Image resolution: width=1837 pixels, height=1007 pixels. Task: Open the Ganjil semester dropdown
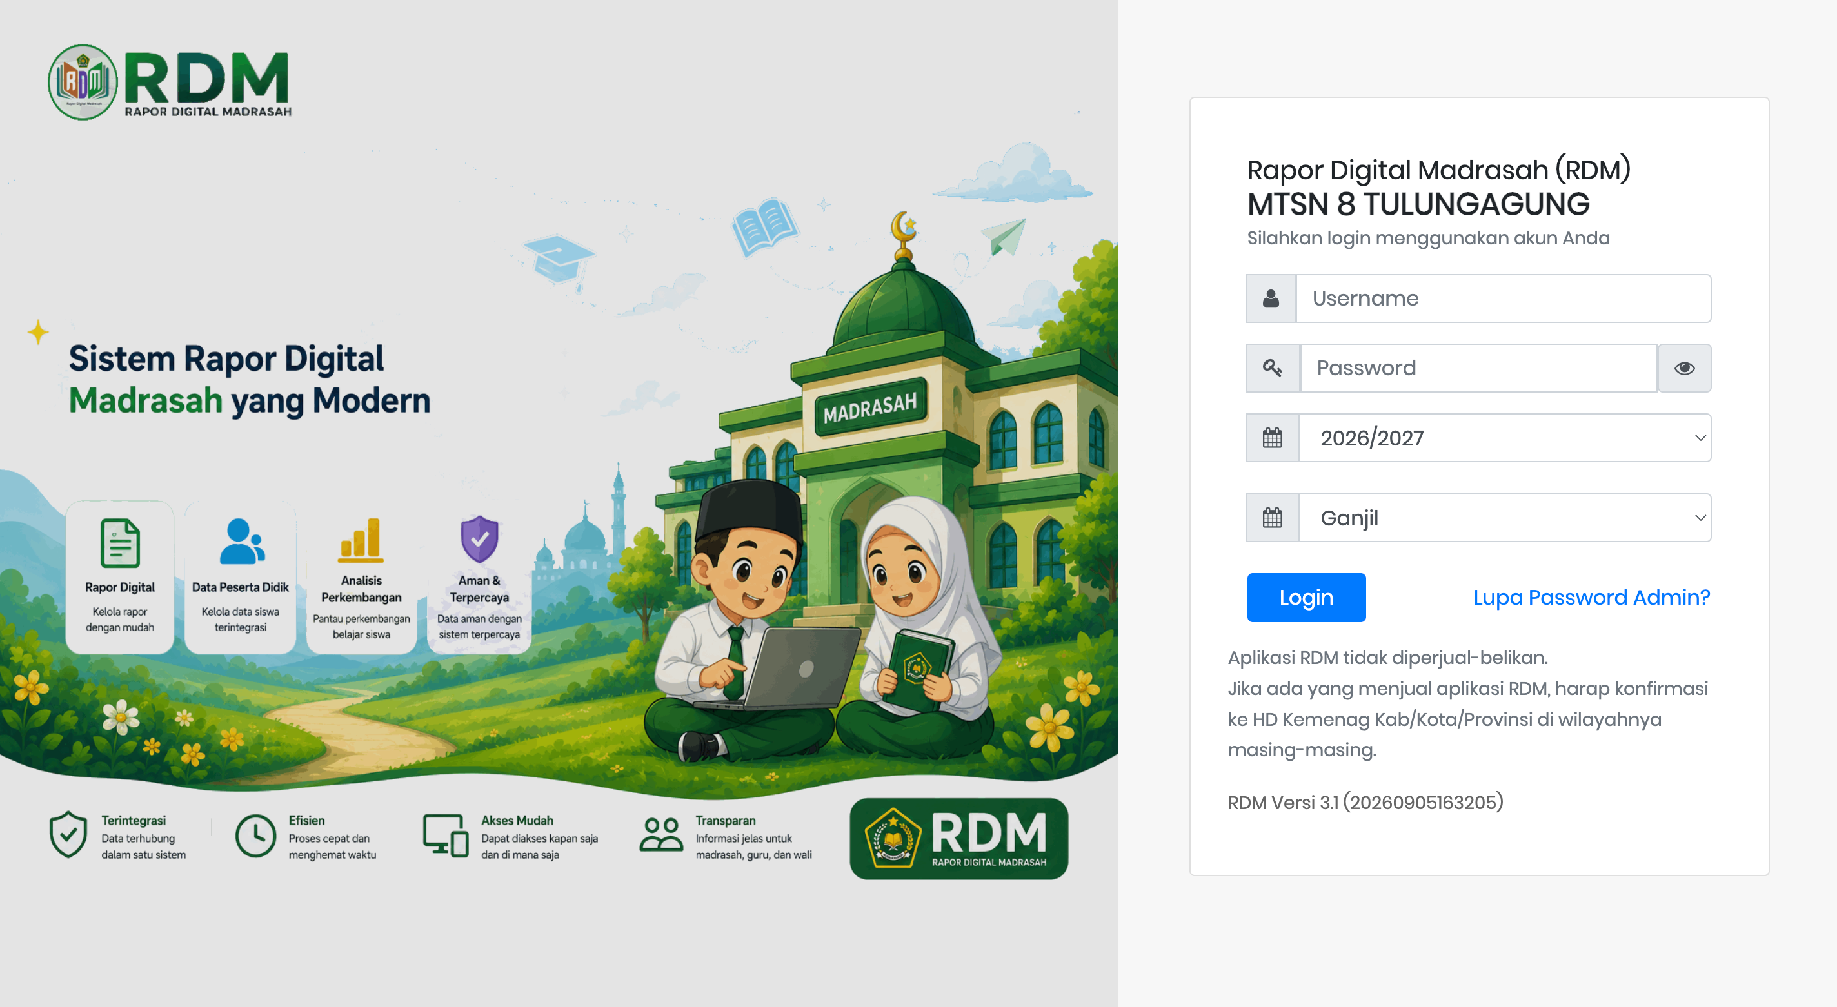(x=1505, y=518)
